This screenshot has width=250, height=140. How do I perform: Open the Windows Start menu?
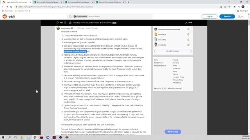(x=3, y=137)
